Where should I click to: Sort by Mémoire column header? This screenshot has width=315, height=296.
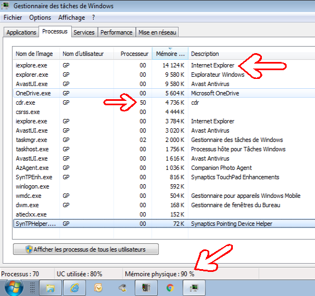(x=170, y=54)
